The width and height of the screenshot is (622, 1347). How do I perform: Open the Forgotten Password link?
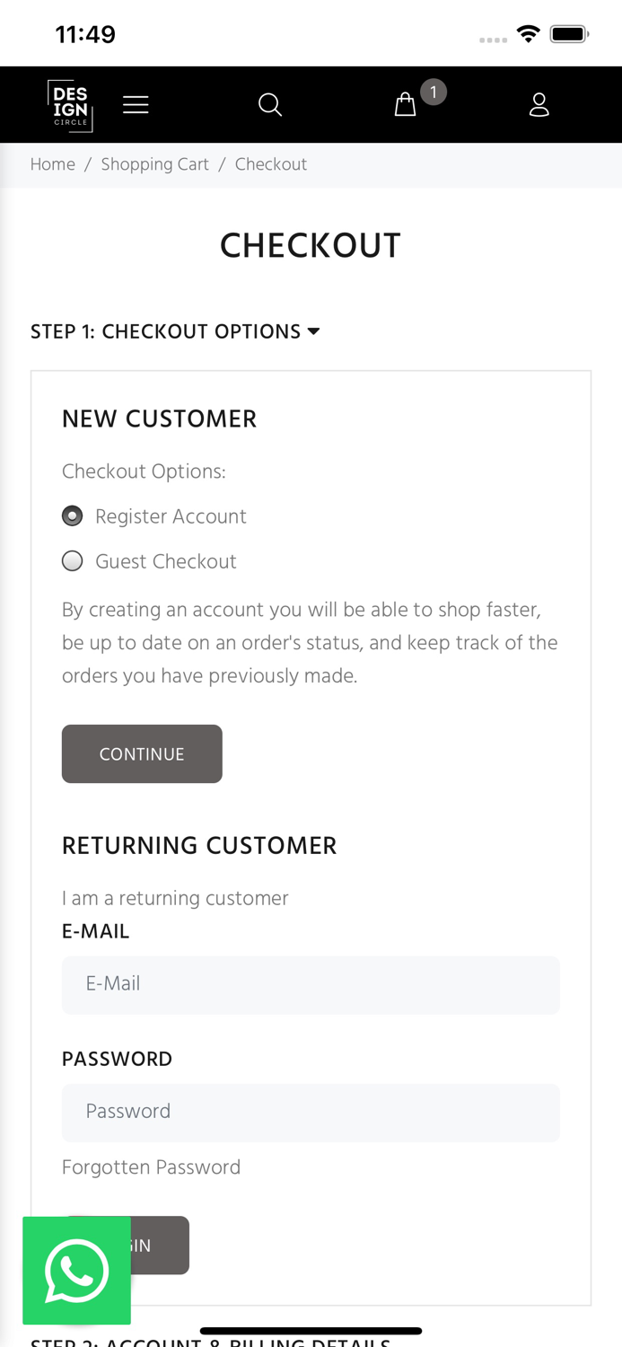[x=151, y=1167]
